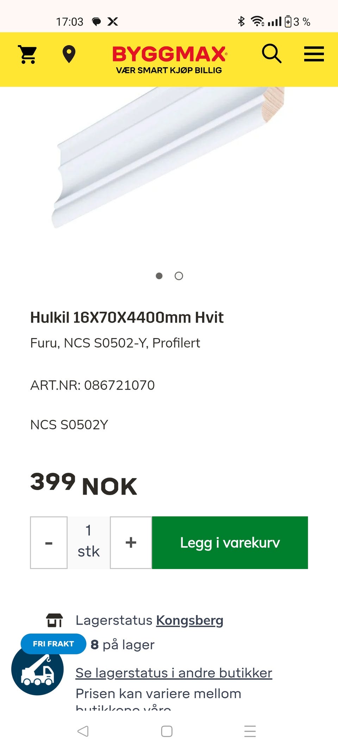Go to the Byggmax home logo

tap(169, 60)
